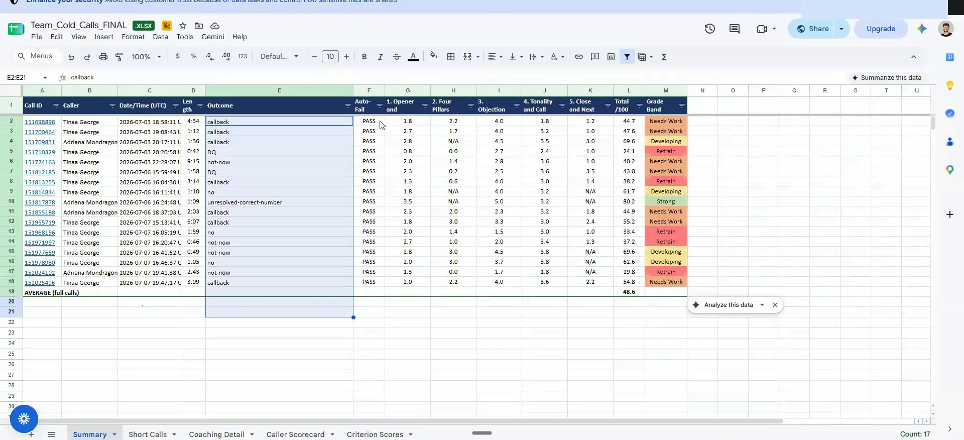The image size is (964, 440).
Task: Click the functions sigma icon
Action: coord(664,57)
